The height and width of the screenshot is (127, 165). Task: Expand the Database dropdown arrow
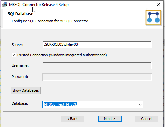point(140,105)
